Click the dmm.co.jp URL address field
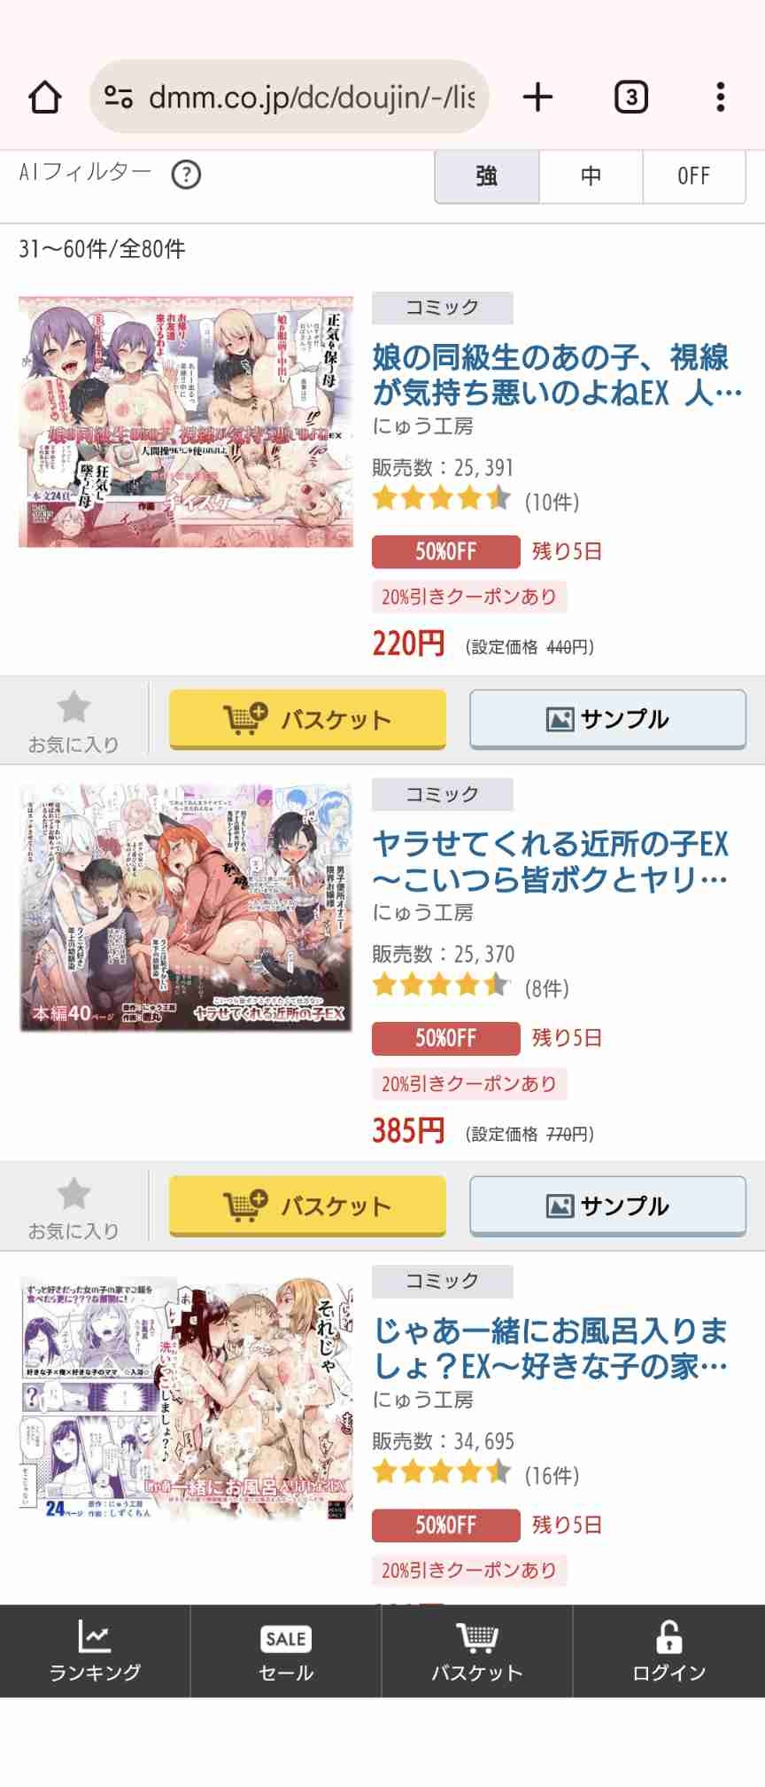The image size is (765, 1787). (289, 97)
